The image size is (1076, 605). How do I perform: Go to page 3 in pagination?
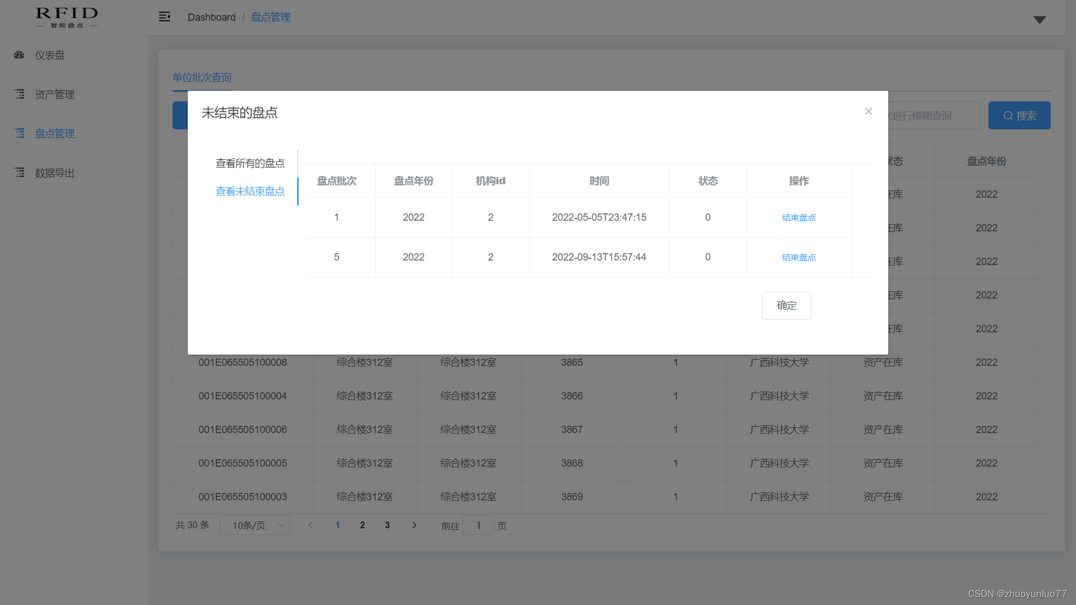pyautogui.click(x=387, y=525)
